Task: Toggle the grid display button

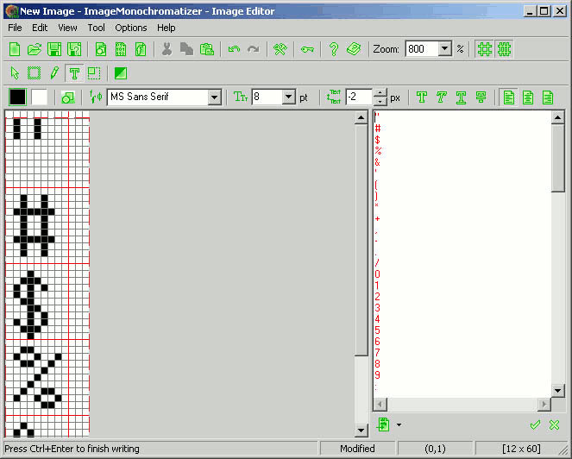Action: 485,49
